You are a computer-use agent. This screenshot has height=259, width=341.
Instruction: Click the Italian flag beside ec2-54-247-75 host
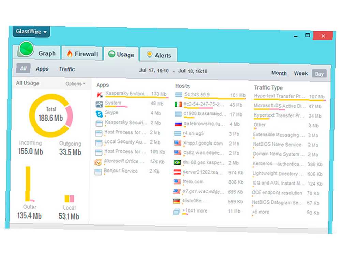coord(178,105)
